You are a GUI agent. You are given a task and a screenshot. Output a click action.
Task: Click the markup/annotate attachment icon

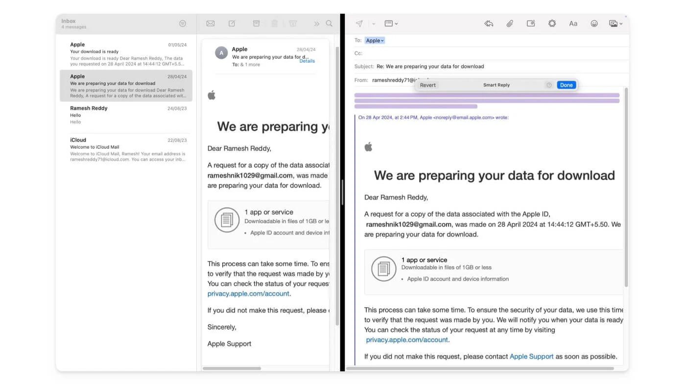click(x=531, y=23)
